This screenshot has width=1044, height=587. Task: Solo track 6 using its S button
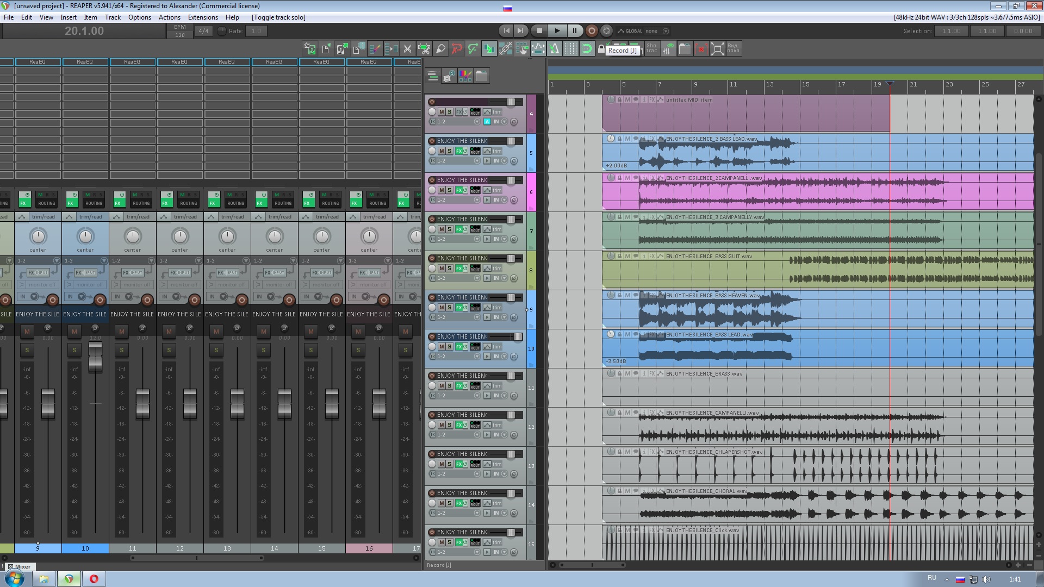click(449, 190)
